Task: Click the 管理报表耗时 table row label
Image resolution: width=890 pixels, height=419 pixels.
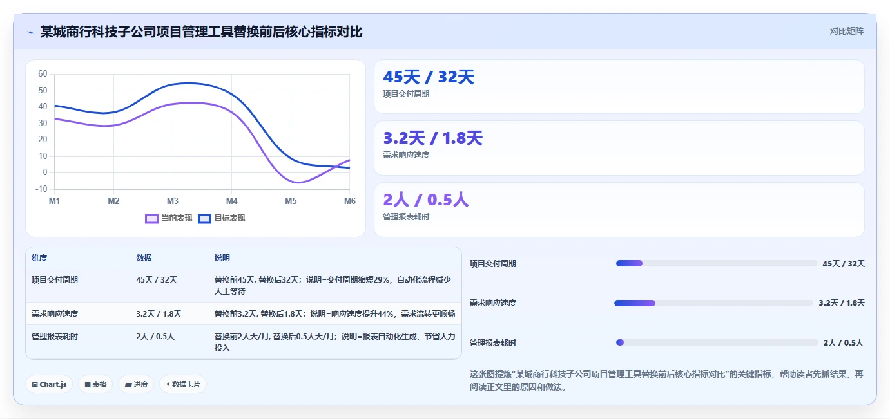Action: [55, 337]
